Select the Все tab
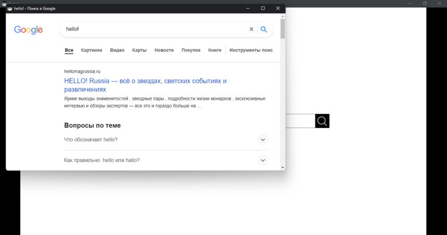Image resolution: width=447 pixels, height=235 pixels. click(69, 50)
